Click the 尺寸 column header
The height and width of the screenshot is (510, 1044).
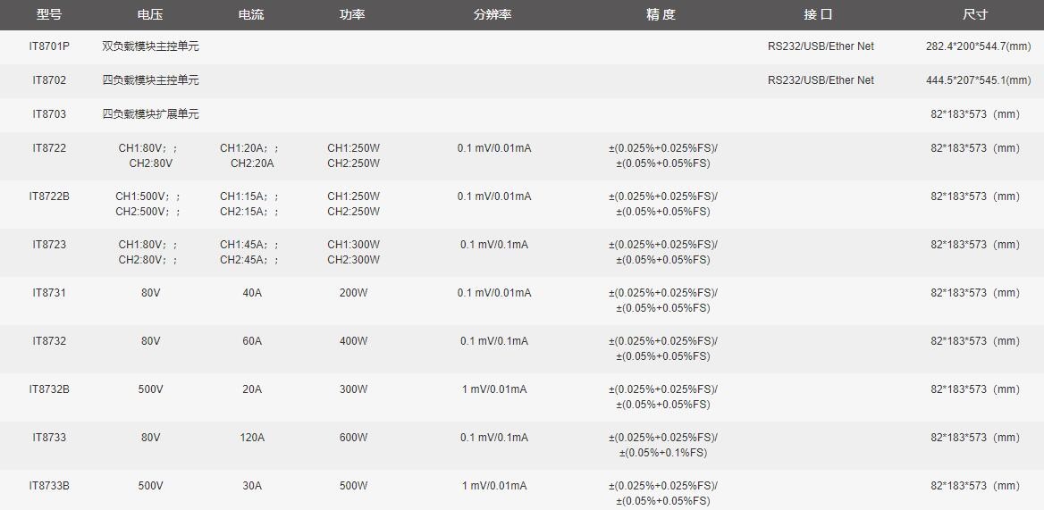click(x=975, y=14)
